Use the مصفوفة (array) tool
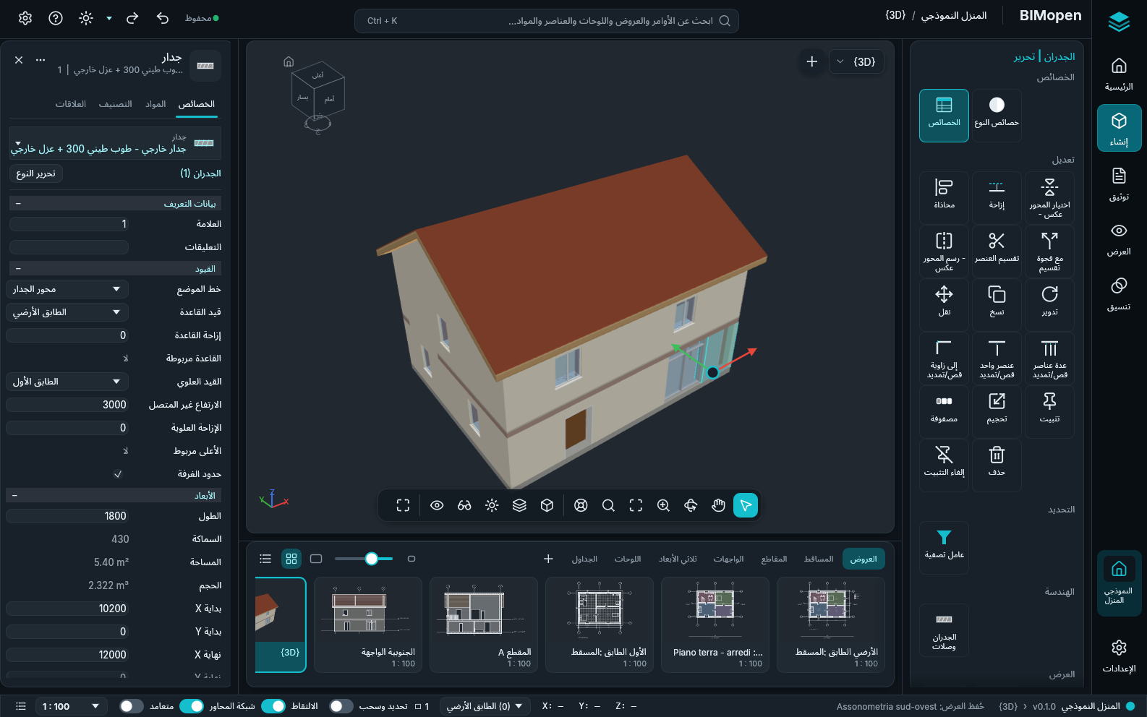The width and height of the screenshot is (1147, 717). click(x=944, y=411)
